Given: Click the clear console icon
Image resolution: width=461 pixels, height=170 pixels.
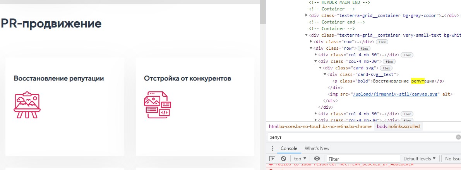Looking at the screenshot, I should click(283, 158).
